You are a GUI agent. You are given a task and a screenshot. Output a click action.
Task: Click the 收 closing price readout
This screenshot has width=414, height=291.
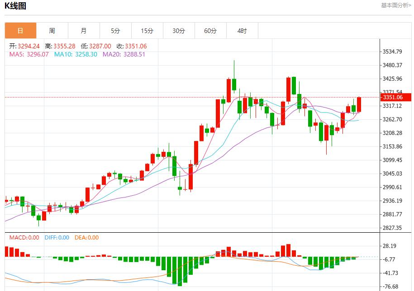pyautogui.click(x=132, y=46)
